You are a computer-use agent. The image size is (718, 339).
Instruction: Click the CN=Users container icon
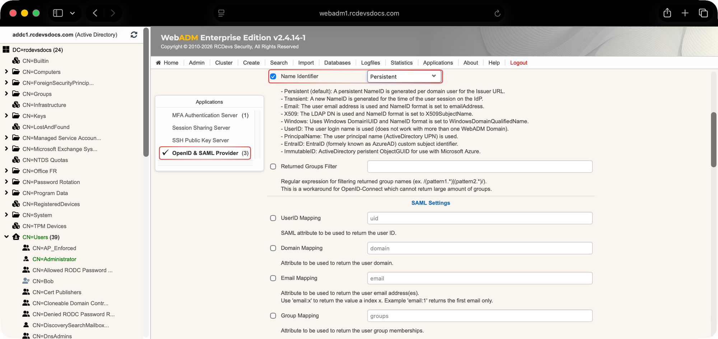click(16, 237)
